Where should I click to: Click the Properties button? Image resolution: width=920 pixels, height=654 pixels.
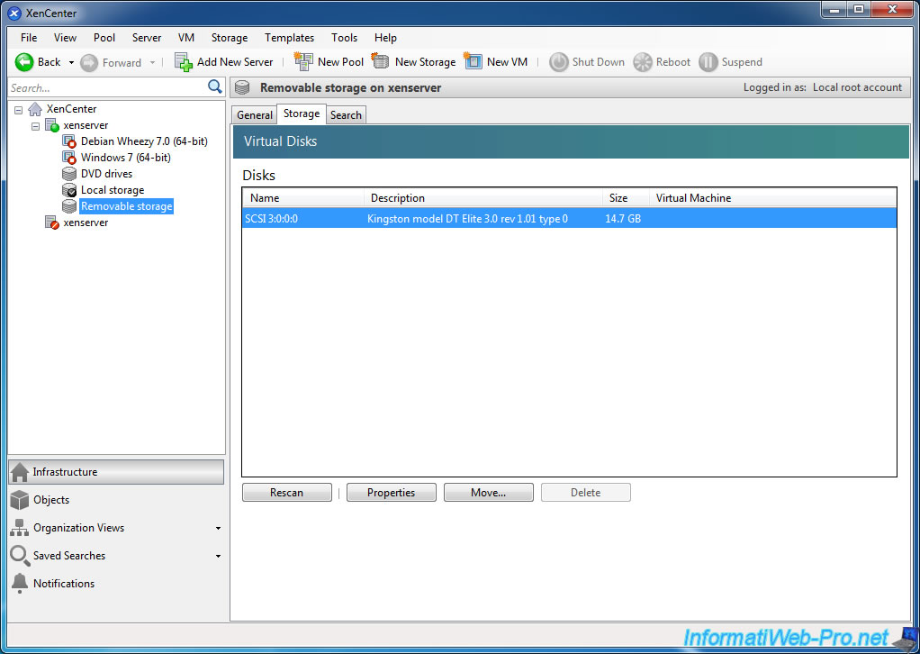pos(391,493)
